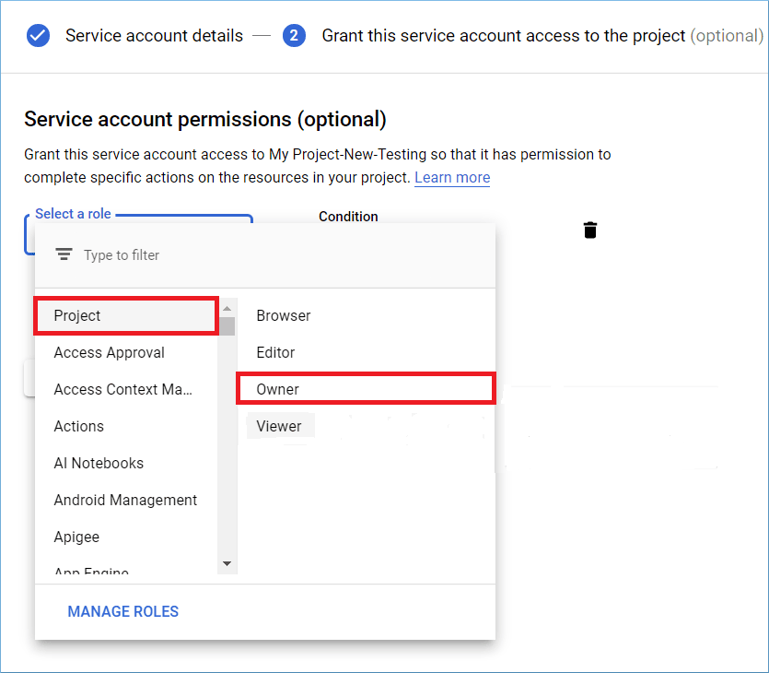Image resolution: width=769 pixels, height=673 pixels.
Task: Select the Actions category
Action: pyautogui.click(x=126, y=426)
